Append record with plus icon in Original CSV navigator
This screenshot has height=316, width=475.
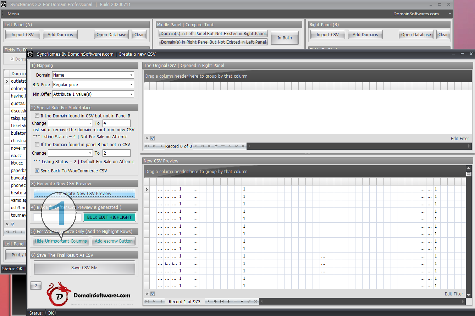(x=216, y=146)
